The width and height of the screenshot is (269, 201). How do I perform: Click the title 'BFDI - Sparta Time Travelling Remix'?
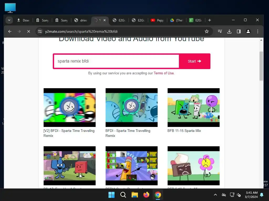pos(128,133)
